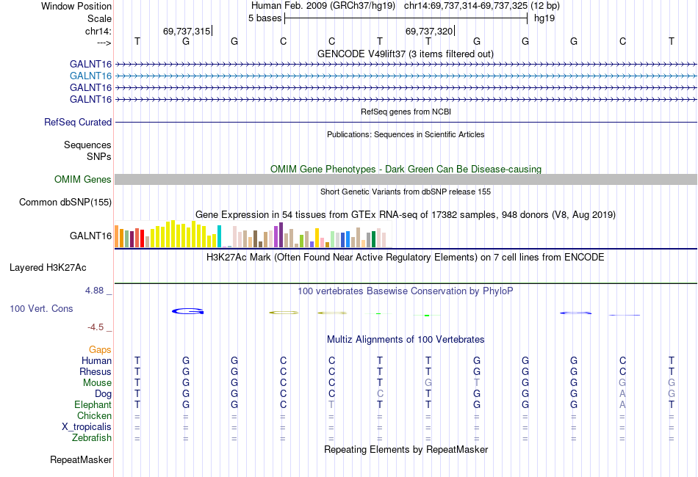Image resolution: width=698 pixels, height=477 pixels.
Task: Click the RefSeq Curated intron line
Action: point(406,123)
